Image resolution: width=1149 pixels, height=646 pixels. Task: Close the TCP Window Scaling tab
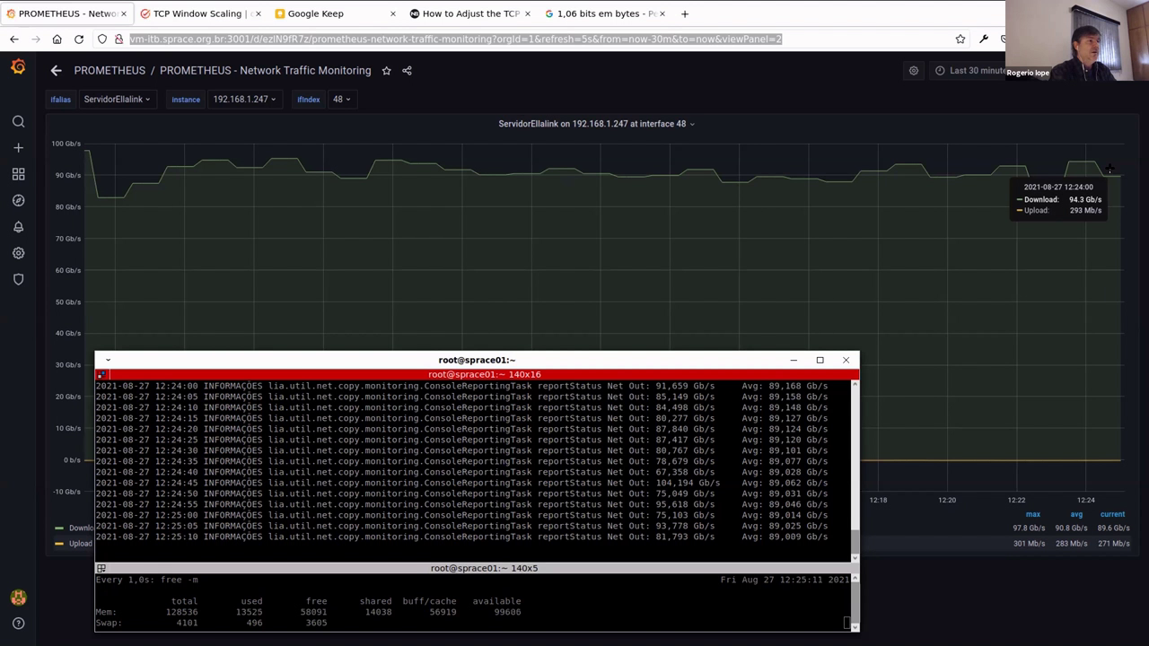258,13
